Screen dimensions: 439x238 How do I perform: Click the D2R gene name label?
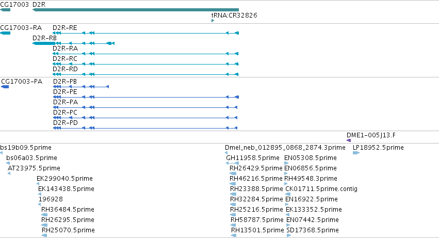click(x=39, y=5)
